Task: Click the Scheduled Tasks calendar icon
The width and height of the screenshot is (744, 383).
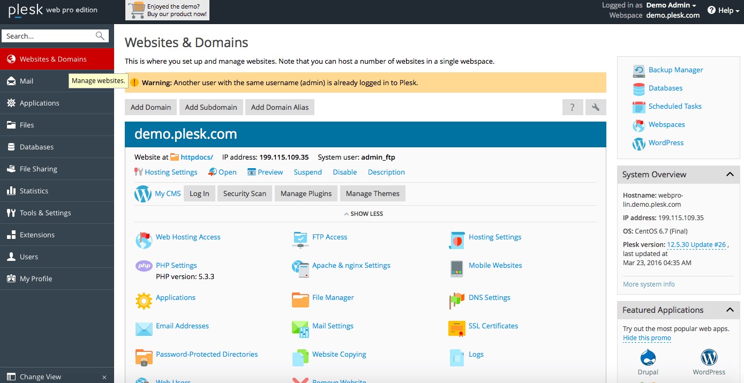Action: point(638,107)
